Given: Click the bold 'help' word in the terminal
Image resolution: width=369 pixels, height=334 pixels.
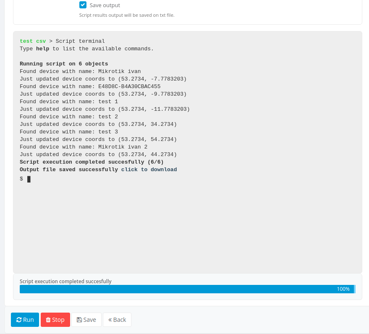Looking at the screenshot, I should pyautogui.click(x=42, y=49).
